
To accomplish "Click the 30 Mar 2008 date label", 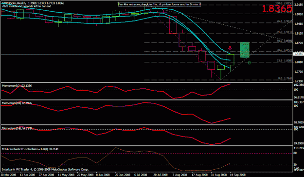I will click(x=8, y=175).
